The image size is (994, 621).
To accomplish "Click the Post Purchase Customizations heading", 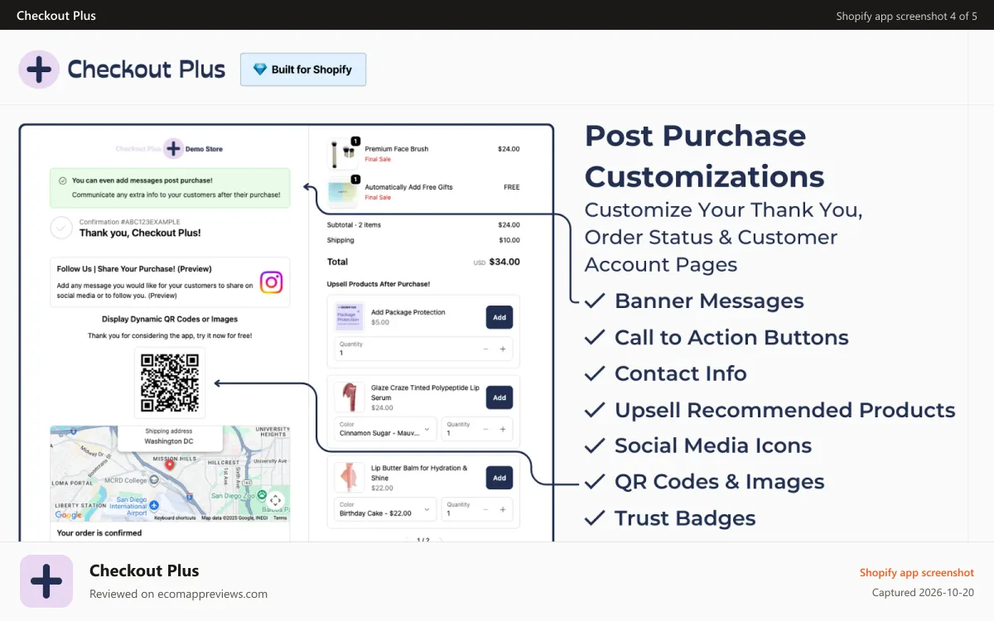I will (704, 156).
